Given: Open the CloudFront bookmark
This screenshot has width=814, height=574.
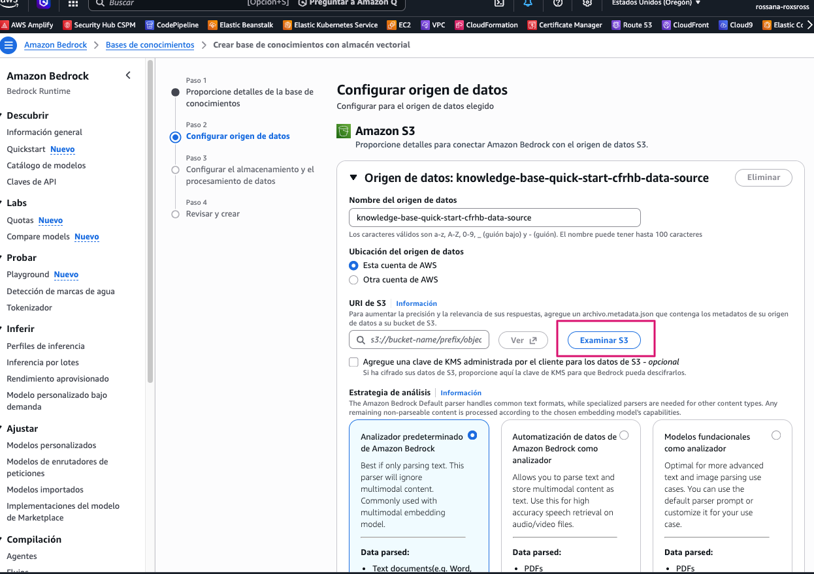Looking at the screenshot, I should [685, 25].
